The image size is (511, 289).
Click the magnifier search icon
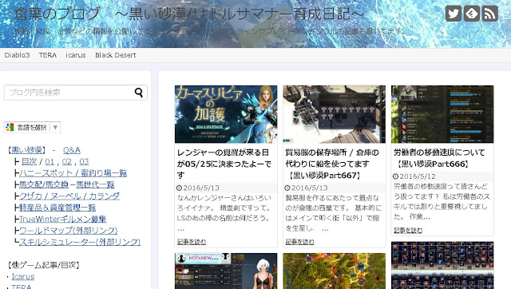[139, 93]
